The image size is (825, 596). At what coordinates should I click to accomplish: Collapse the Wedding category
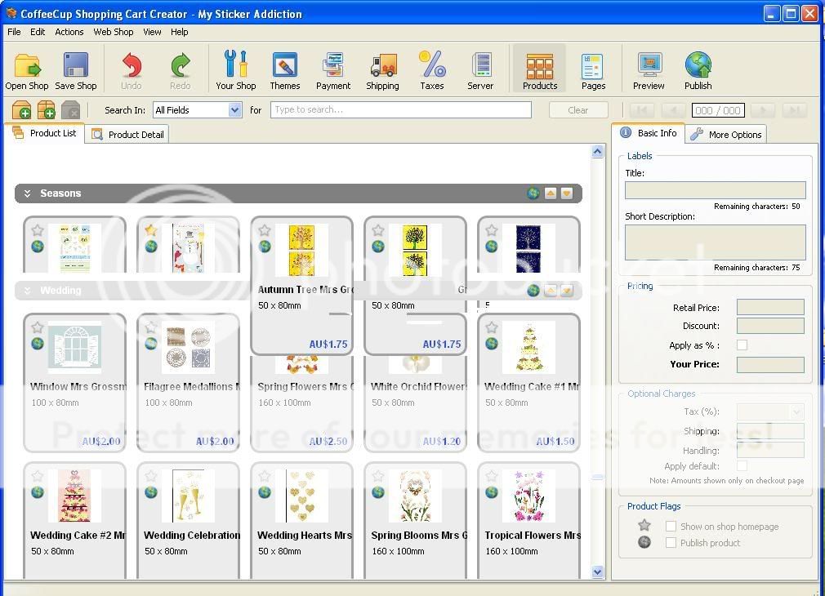[x=27, y=291]
